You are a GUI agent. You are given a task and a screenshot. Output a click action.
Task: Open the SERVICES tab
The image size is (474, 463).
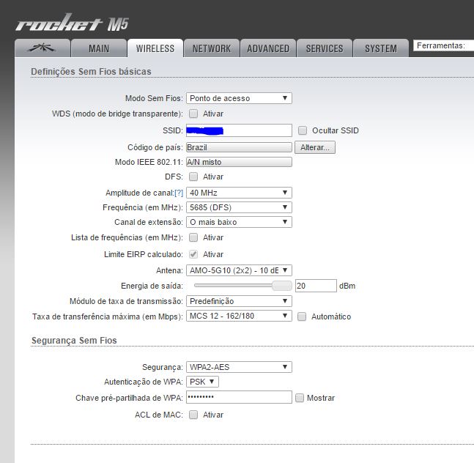tap(325, 48)
